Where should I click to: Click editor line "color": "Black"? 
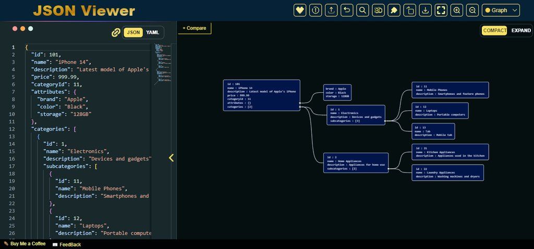[x=63, y=107]
